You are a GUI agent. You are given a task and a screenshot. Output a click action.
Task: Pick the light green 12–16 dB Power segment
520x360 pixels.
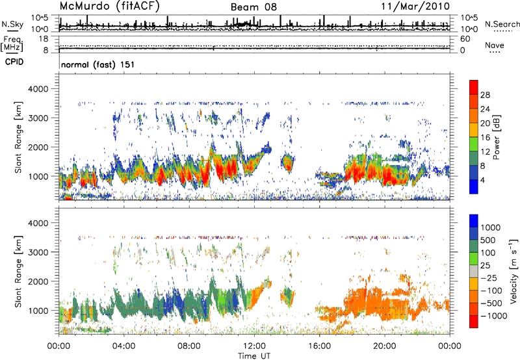(474, 144)
